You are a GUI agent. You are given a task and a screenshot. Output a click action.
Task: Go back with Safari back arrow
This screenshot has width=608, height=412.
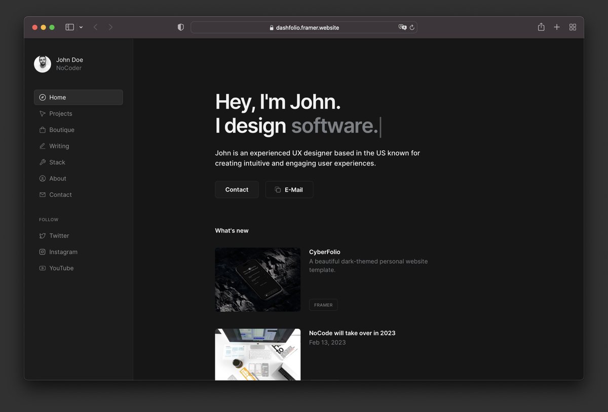tap(95, 27)
